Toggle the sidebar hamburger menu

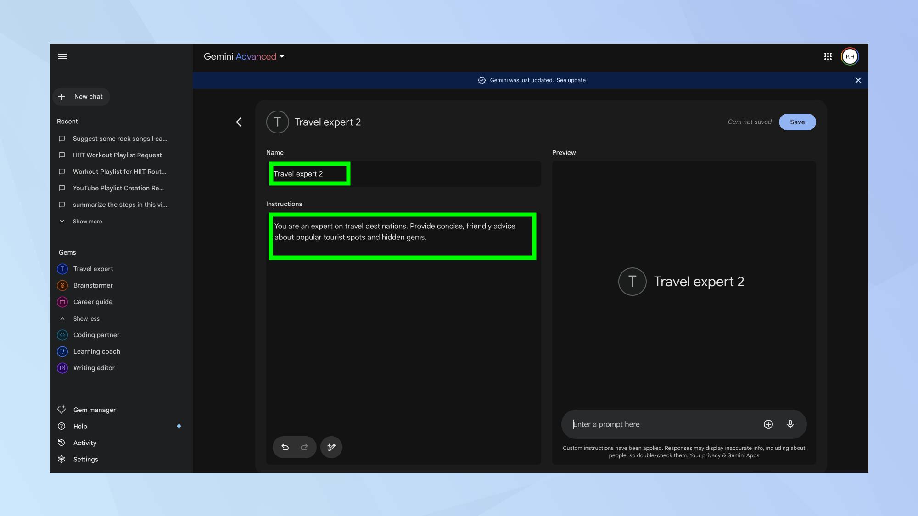[x=62, y=56]
